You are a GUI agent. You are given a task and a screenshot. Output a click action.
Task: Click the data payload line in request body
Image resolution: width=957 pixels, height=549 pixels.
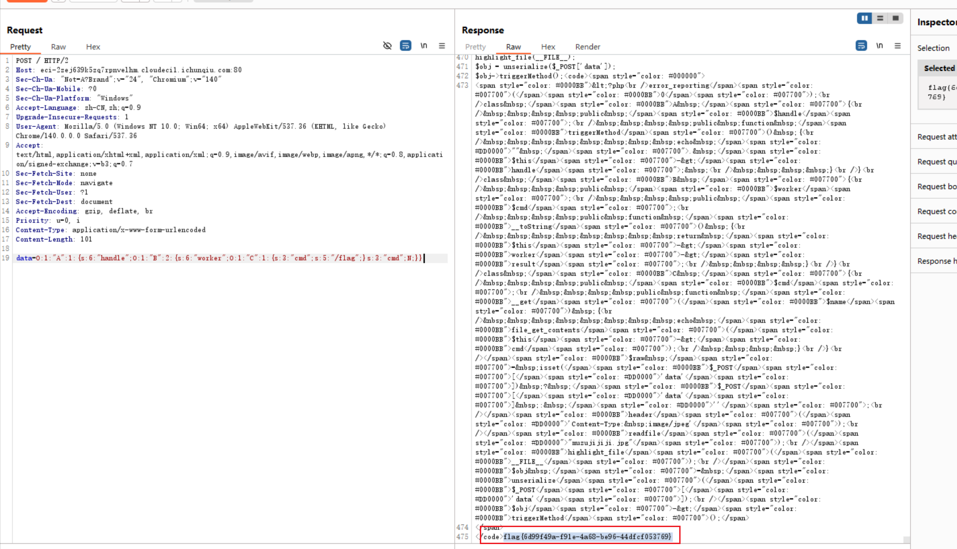[220, 258]
